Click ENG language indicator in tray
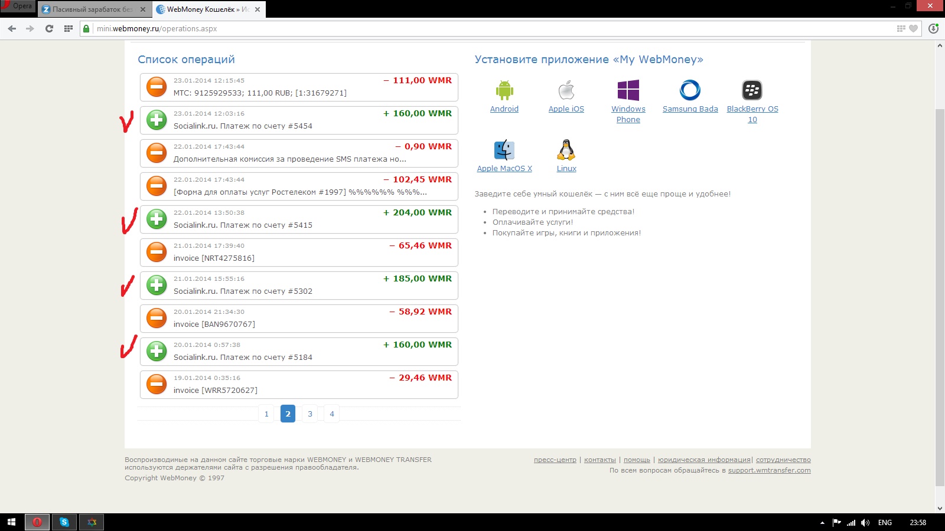 tap(885, 523)
